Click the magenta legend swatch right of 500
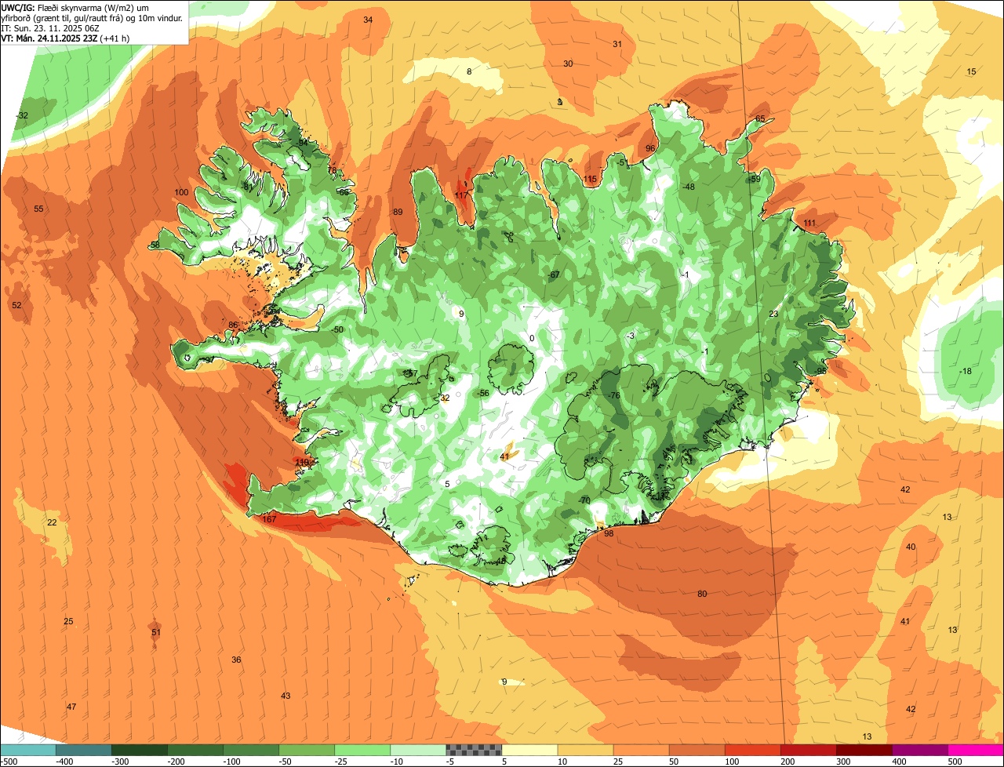The image size is (1004, 767). 976,750
